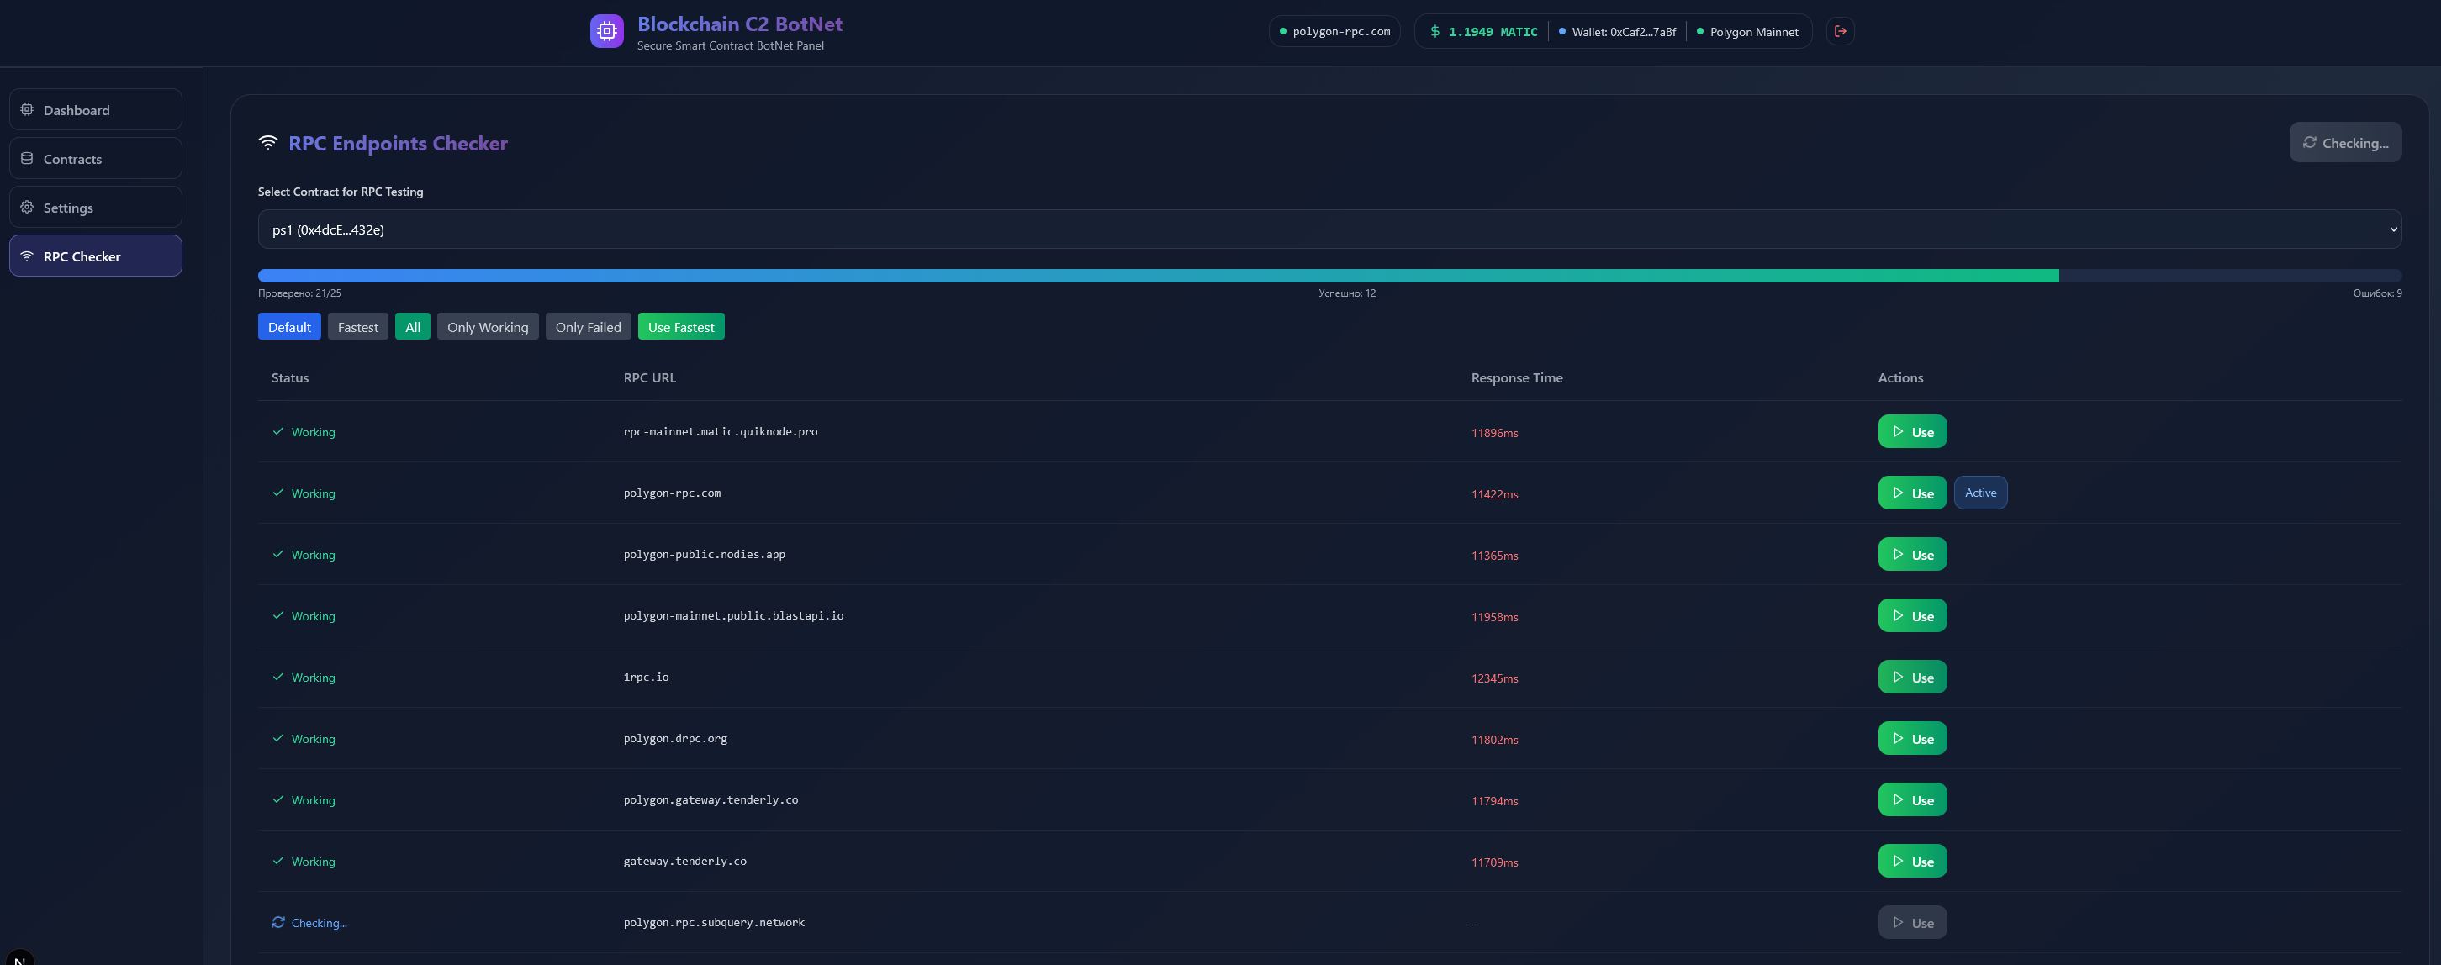Screen dimensions: 2441x965
Task: Select the Default sort option
Action: 289,327
